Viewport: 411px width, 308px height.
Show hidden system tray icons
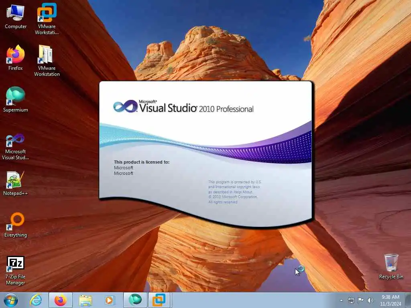coord(341,300)
